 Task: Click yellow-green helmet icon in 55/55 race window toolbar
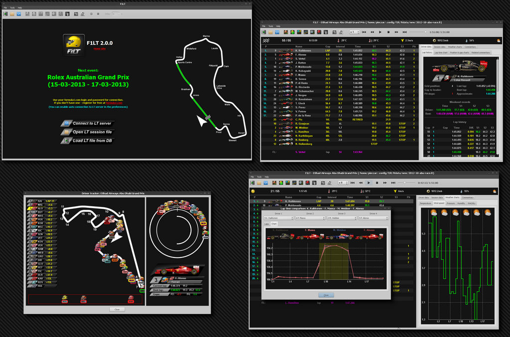click(292, 32)
